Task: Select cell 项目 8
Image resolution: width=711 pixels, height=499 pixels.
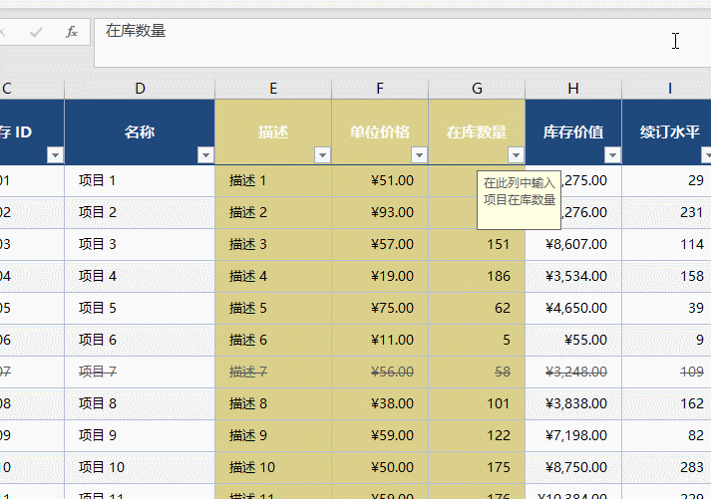Action: (140, 403)
